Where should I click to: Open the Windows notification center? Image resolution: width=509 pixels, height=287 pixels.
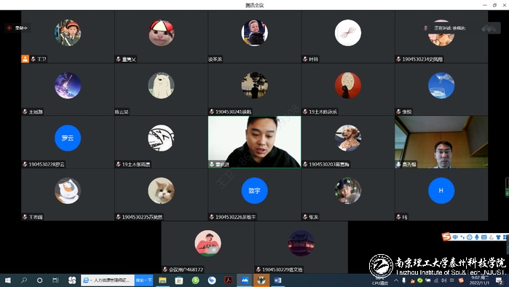[500, 280]
